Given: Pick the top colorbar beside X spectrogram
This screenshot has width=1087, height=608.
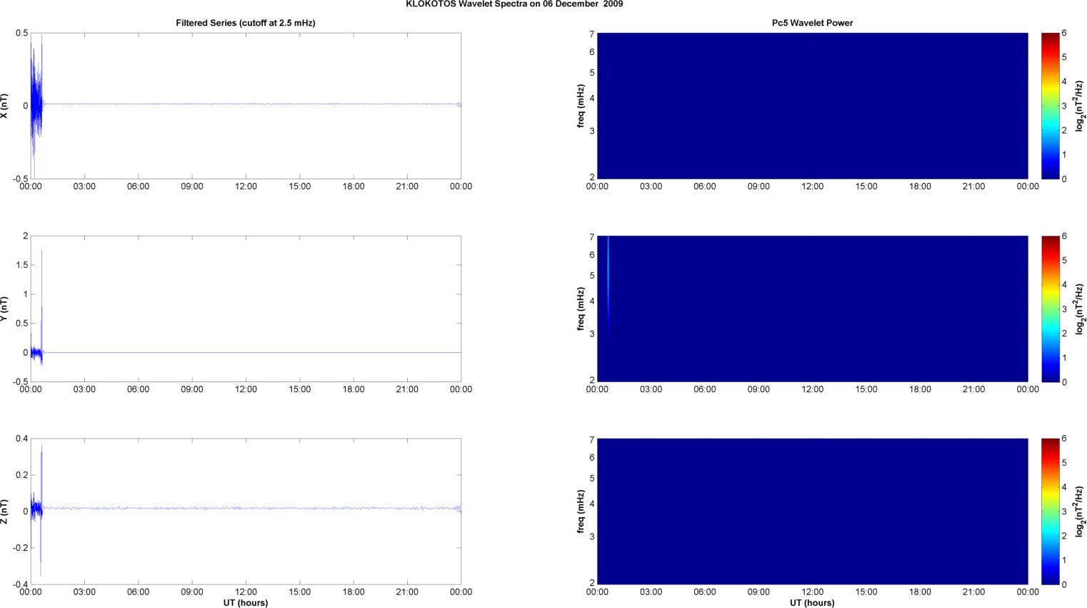Looking at the screenshot, I should 1050,106.
